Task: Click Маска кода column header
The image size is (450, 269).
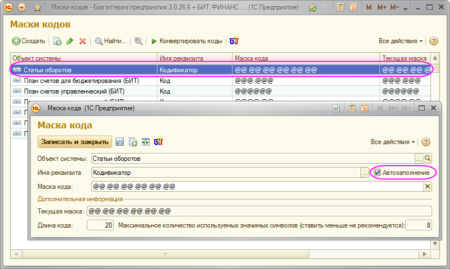Action: (x=306, y=58)
